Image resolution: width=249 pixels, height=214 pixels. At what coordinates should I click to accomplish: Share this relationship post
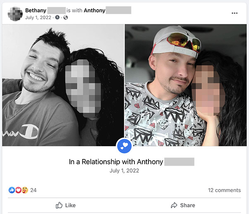[x=183, y=205]
